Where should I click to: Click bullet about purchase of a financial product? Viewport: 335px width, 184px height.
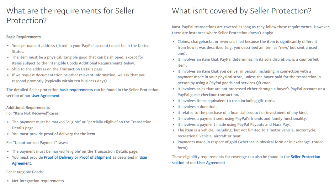242,113
